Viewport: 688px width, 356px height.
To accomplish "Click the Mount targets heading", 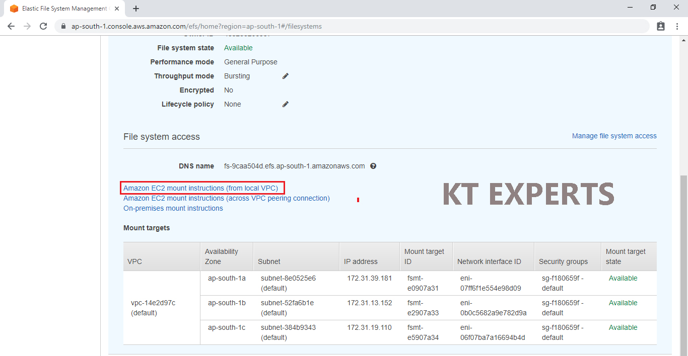I will [147, 228].
